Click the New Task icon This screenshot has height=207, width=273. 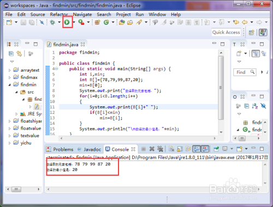tap(239, 54)
